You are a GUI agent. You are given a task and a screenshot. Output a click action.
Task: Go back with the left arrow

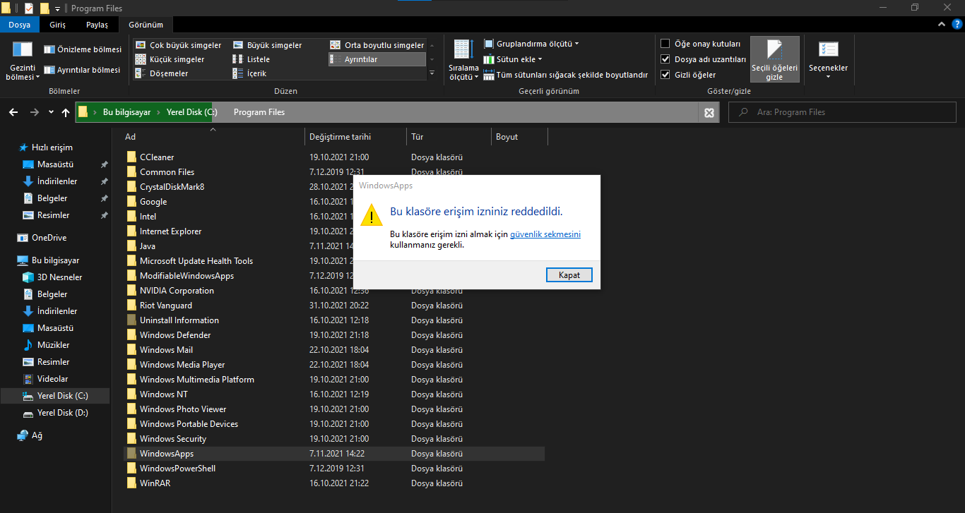(x=13, y=112)
